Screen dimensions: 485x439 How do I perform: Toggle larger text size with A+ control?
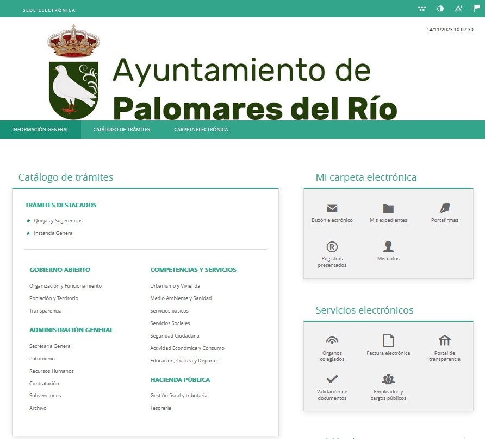(458, 8)
